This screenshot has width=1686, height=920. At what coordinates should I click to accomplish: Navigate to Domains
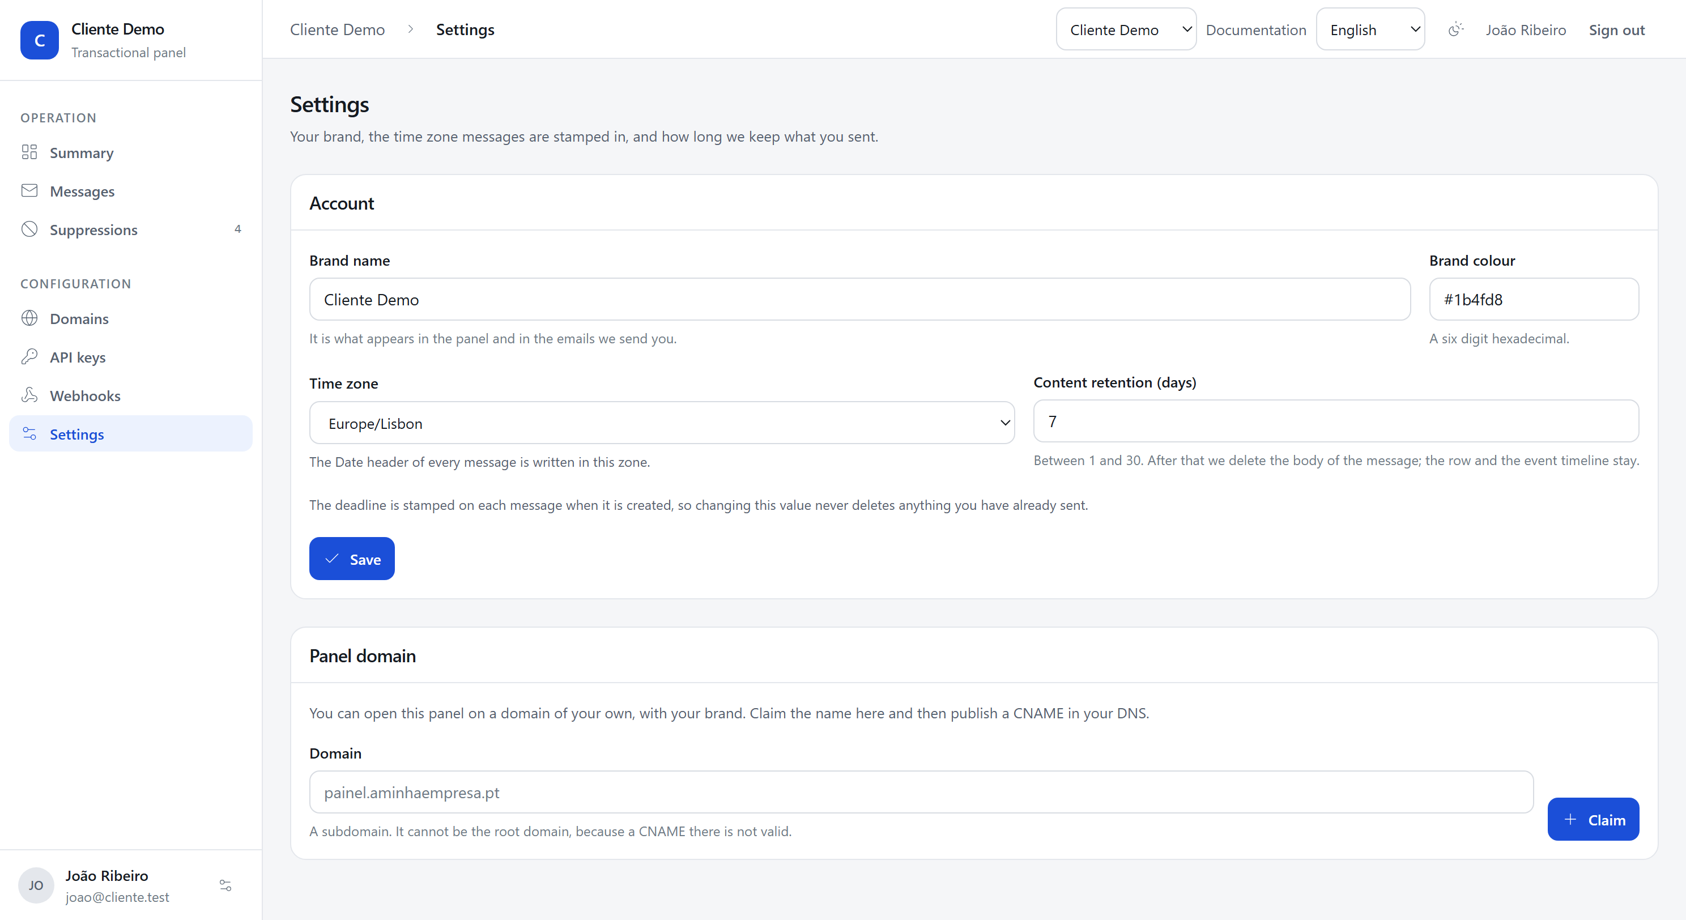click(131, 319)
